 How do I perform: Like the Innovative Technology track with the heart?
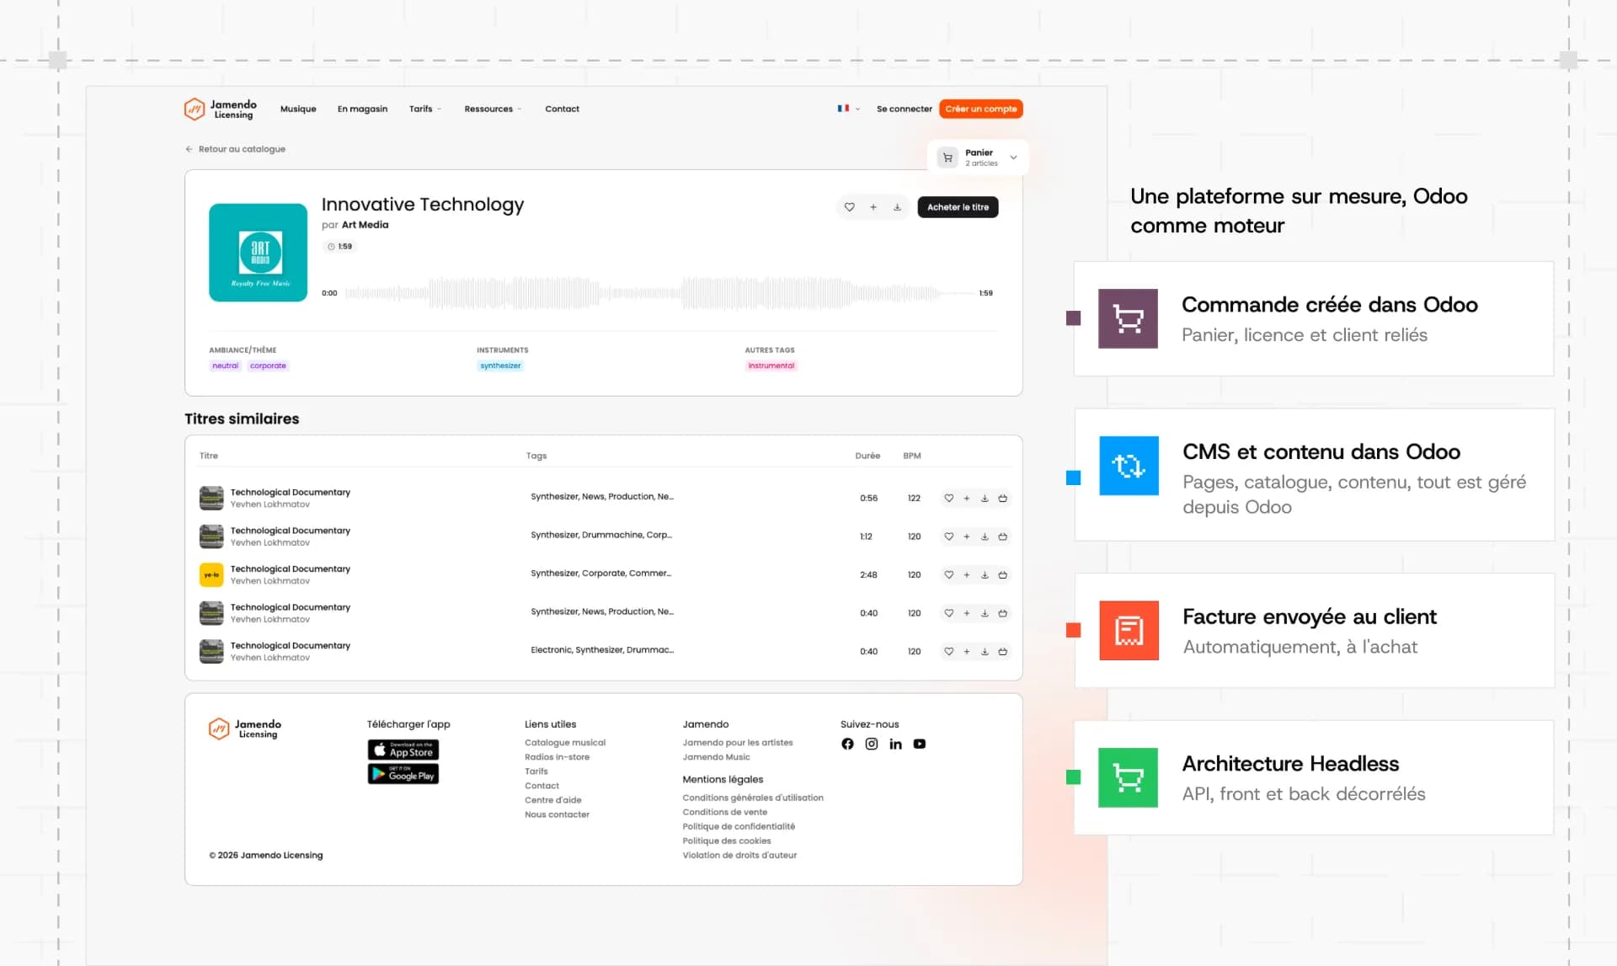click(x=849, y=207)
